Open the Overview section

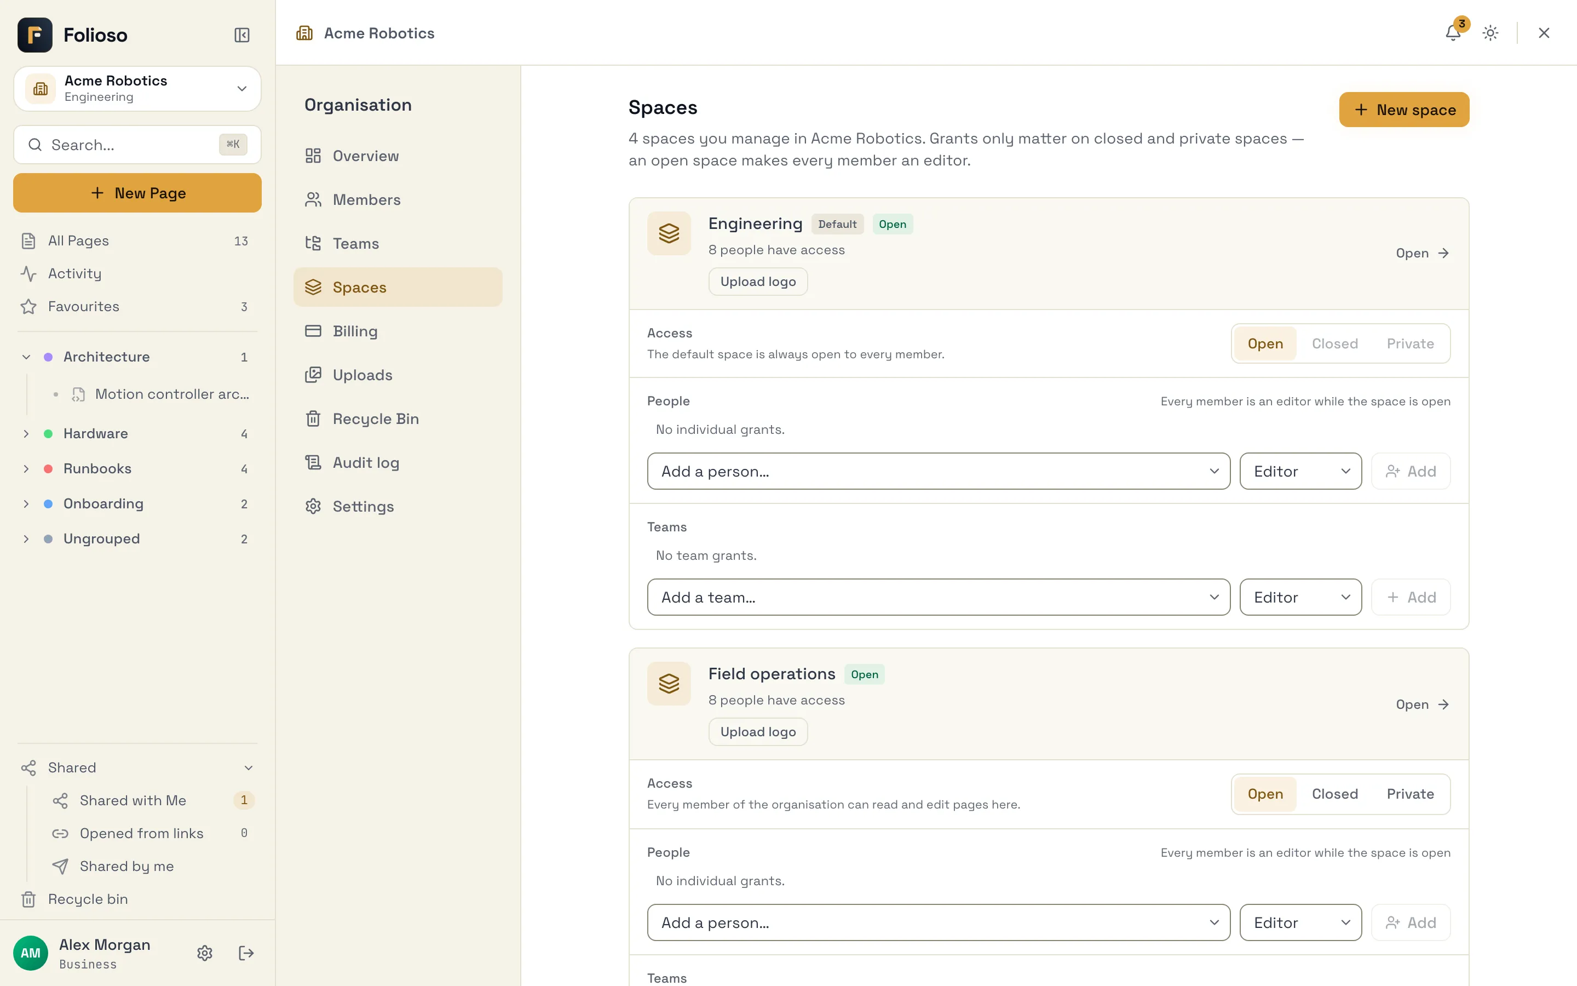398,156
